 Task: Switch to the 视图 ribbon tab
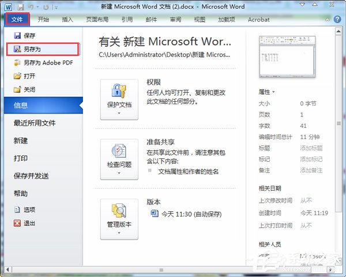(200, 20)
